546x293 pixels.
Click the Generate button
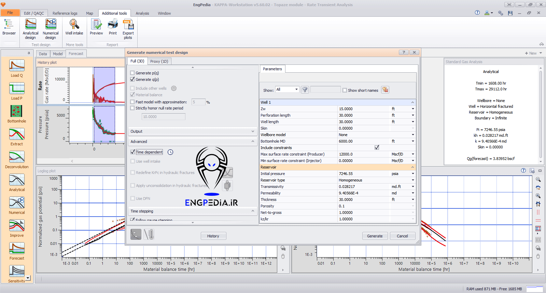tap(375, 236)
